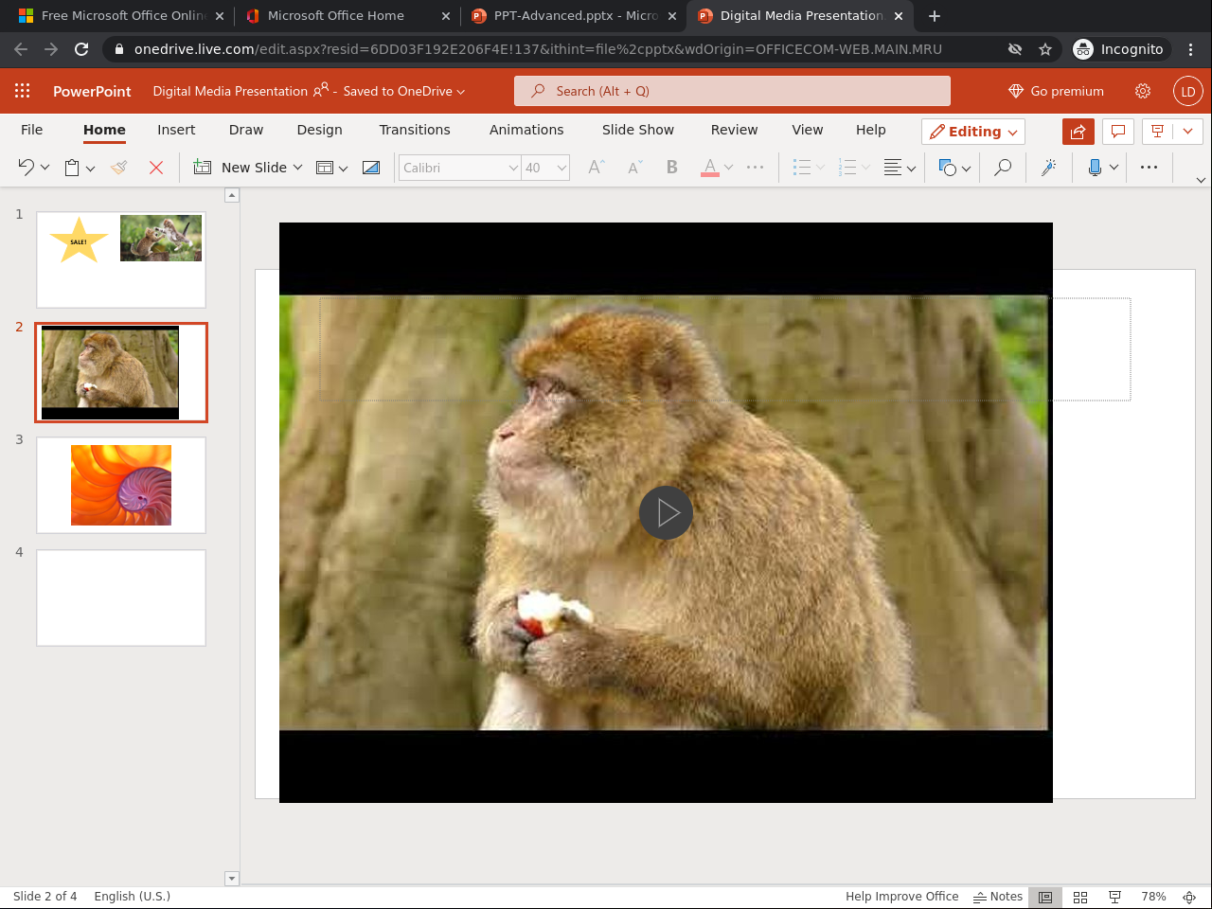
Task: Expand the Editing mode dropdown
Action: click(973, 132)
